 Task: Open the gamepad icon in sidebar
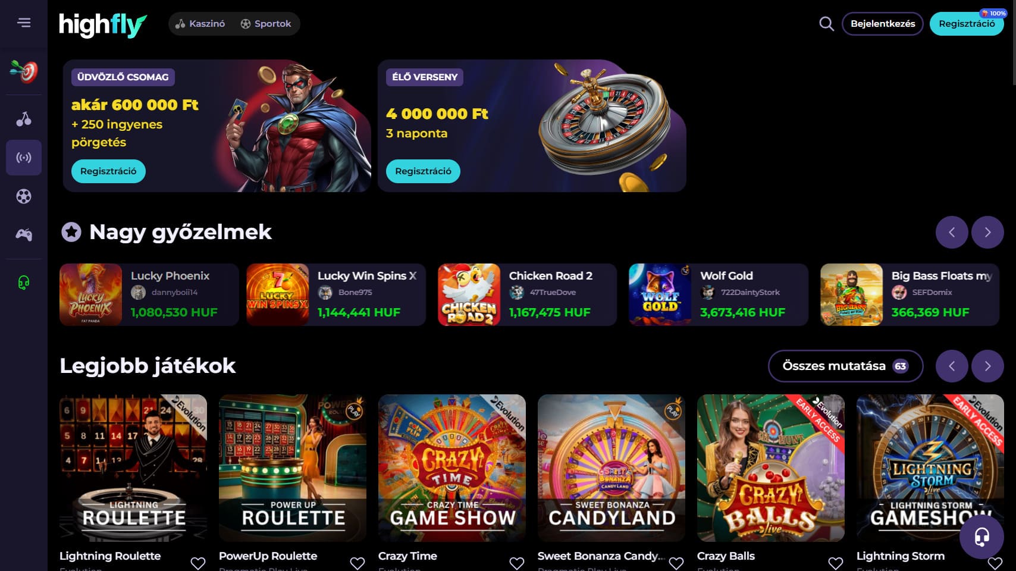(24, 234)
